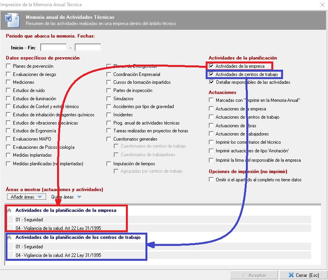Enable Imprimir los comentarios del técnico

211,142
